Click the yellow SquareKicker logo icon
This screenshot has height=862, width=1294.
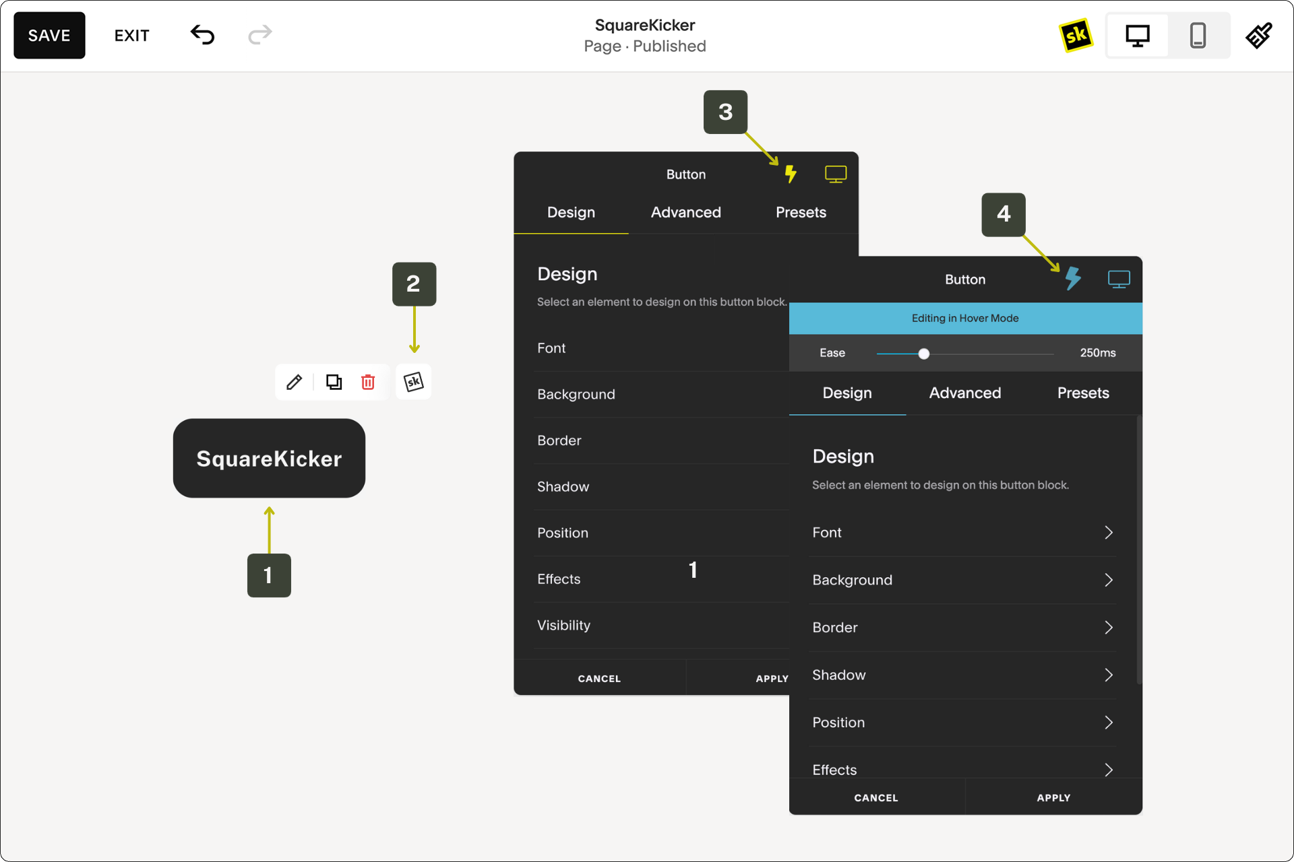point(1076,35)
